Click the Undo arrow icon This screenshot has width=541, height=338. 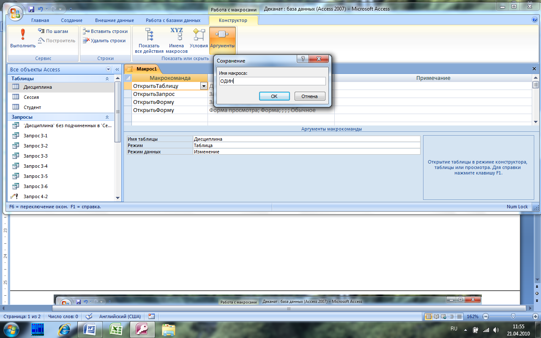pyautogui.click(x=41, y=8)
